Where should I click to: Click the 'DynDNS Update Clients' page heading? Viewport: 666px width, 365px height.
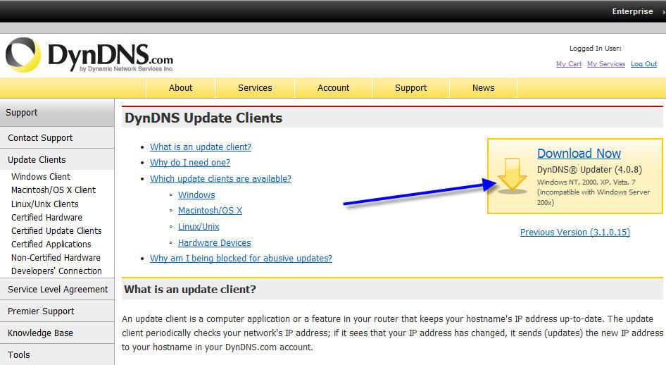point(203,118)
